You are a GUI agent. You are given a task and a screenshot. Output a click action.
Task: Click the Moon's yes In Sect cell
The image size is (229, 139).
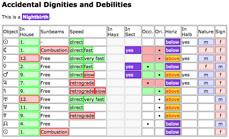133,50
